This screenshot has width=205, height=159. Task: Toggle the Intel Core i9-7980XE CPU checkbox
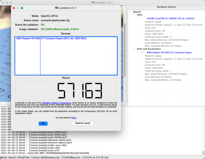point(143,18)
